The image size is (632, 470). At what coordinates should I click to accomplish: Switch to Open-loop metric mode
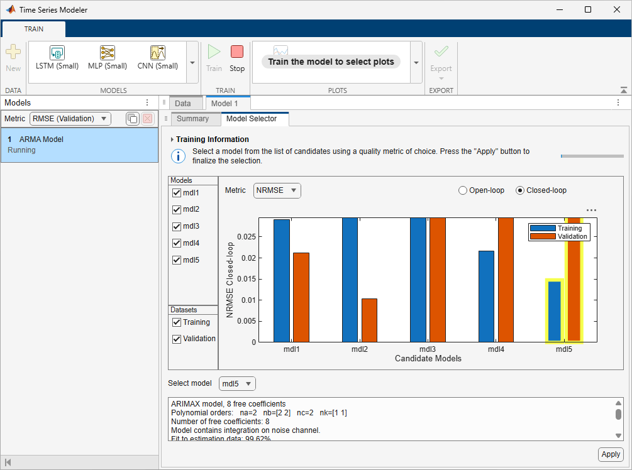(x=462, y=190)
